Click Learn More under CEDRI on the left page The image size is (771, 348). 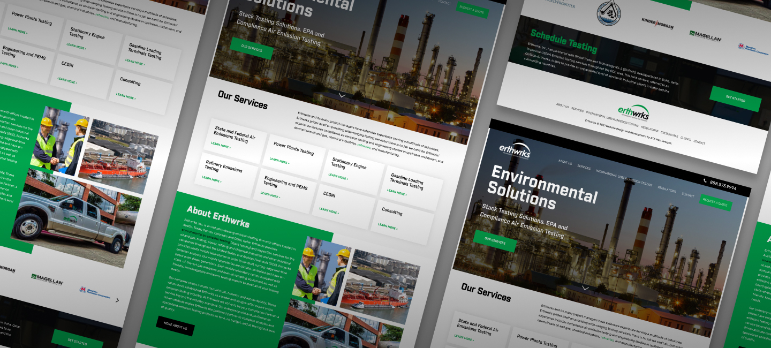click(67, 81)
